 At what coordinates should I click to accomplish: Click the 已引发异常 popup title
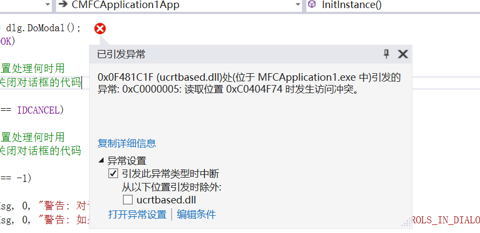(x=121, y=55)
